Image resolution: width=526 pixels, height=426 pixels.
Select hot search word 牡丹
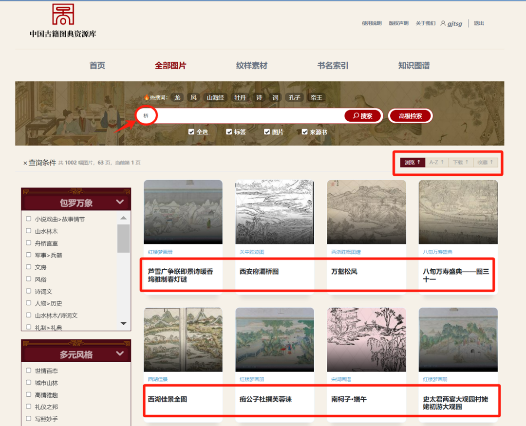tap(240, 97)
